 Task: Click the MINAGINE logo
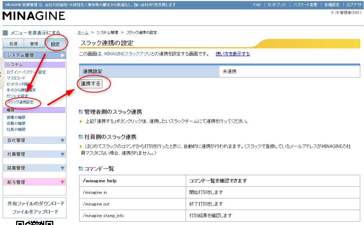point(34,16)
